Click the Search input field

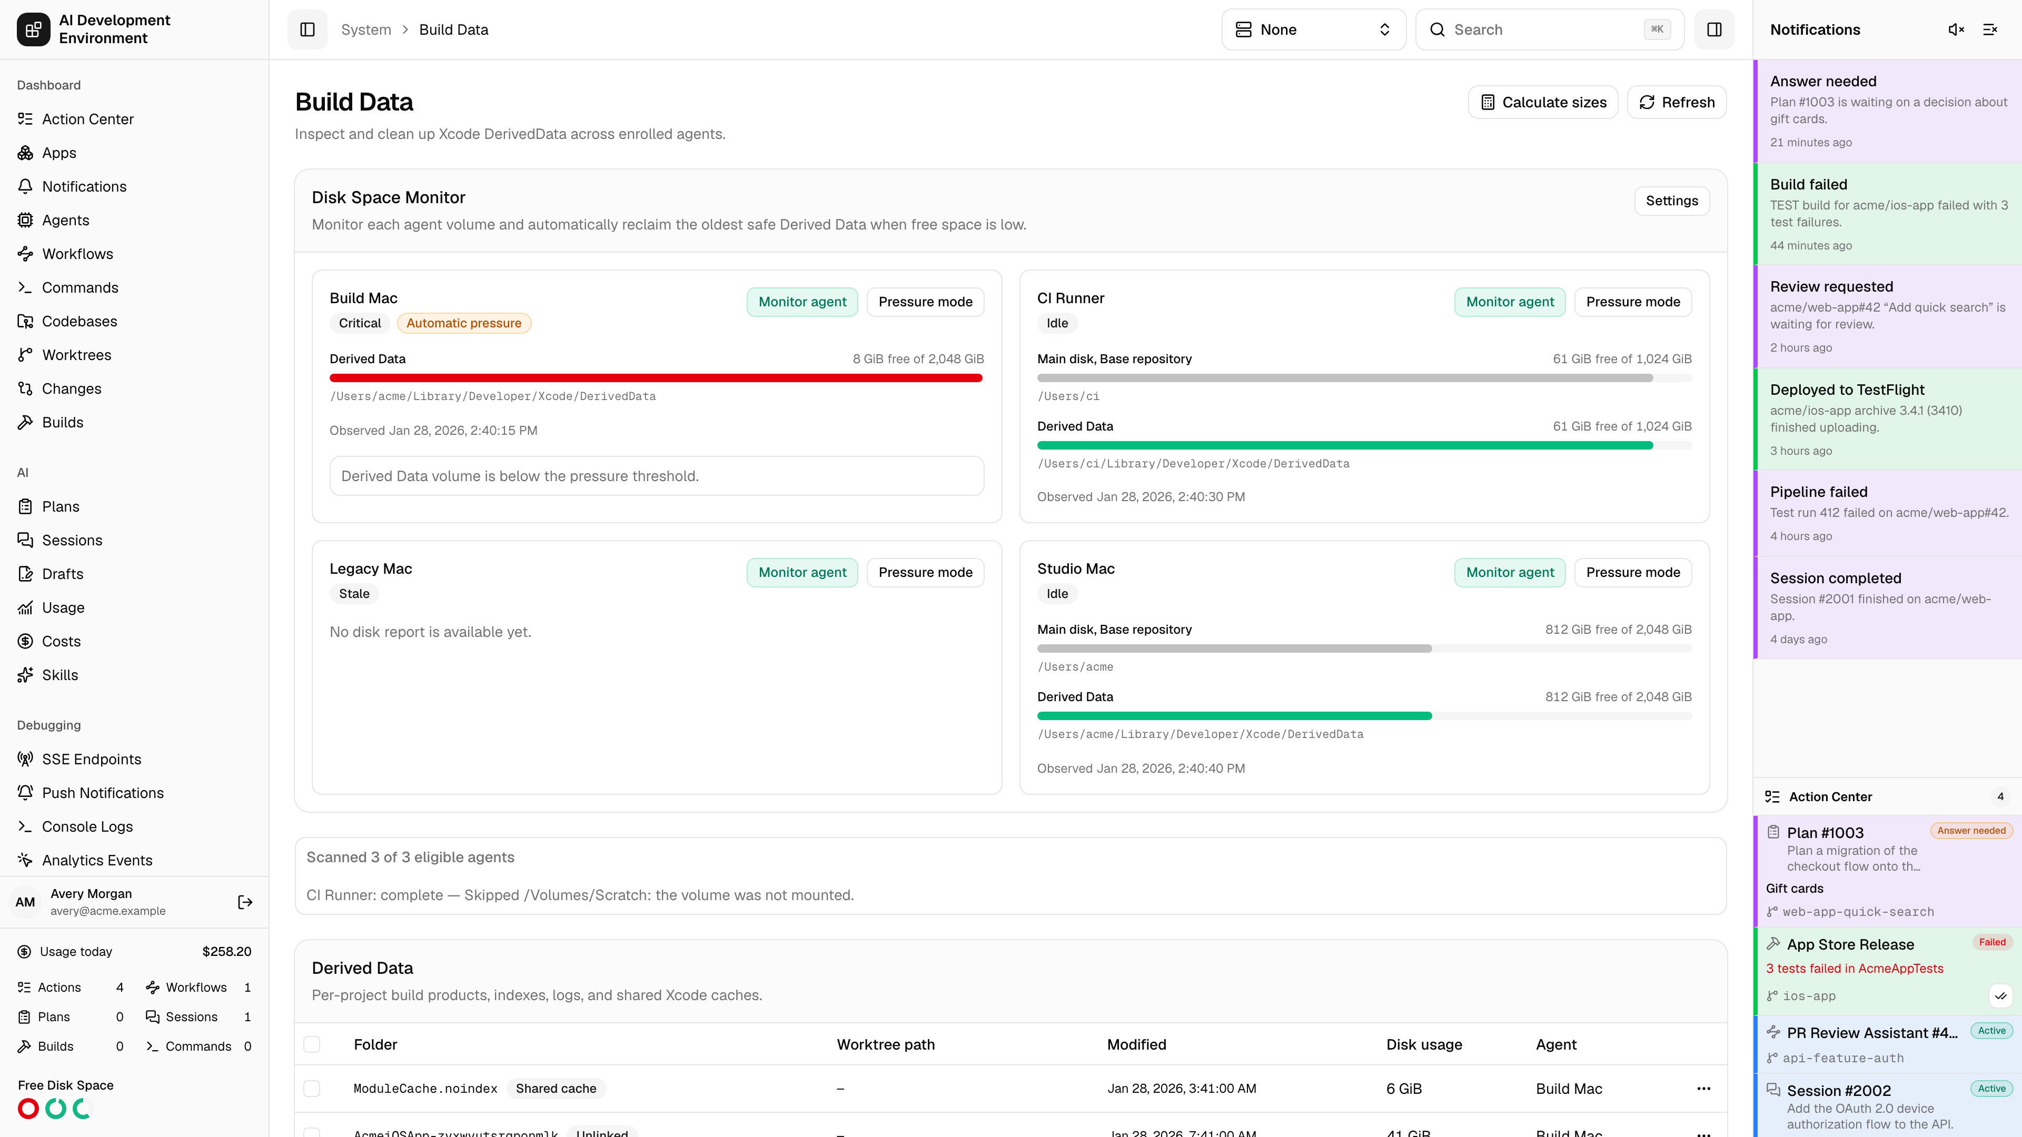1550,30
